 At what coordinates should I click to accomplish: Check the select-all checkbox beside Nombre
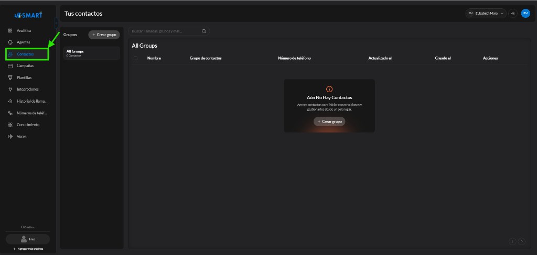click(136, 59)
